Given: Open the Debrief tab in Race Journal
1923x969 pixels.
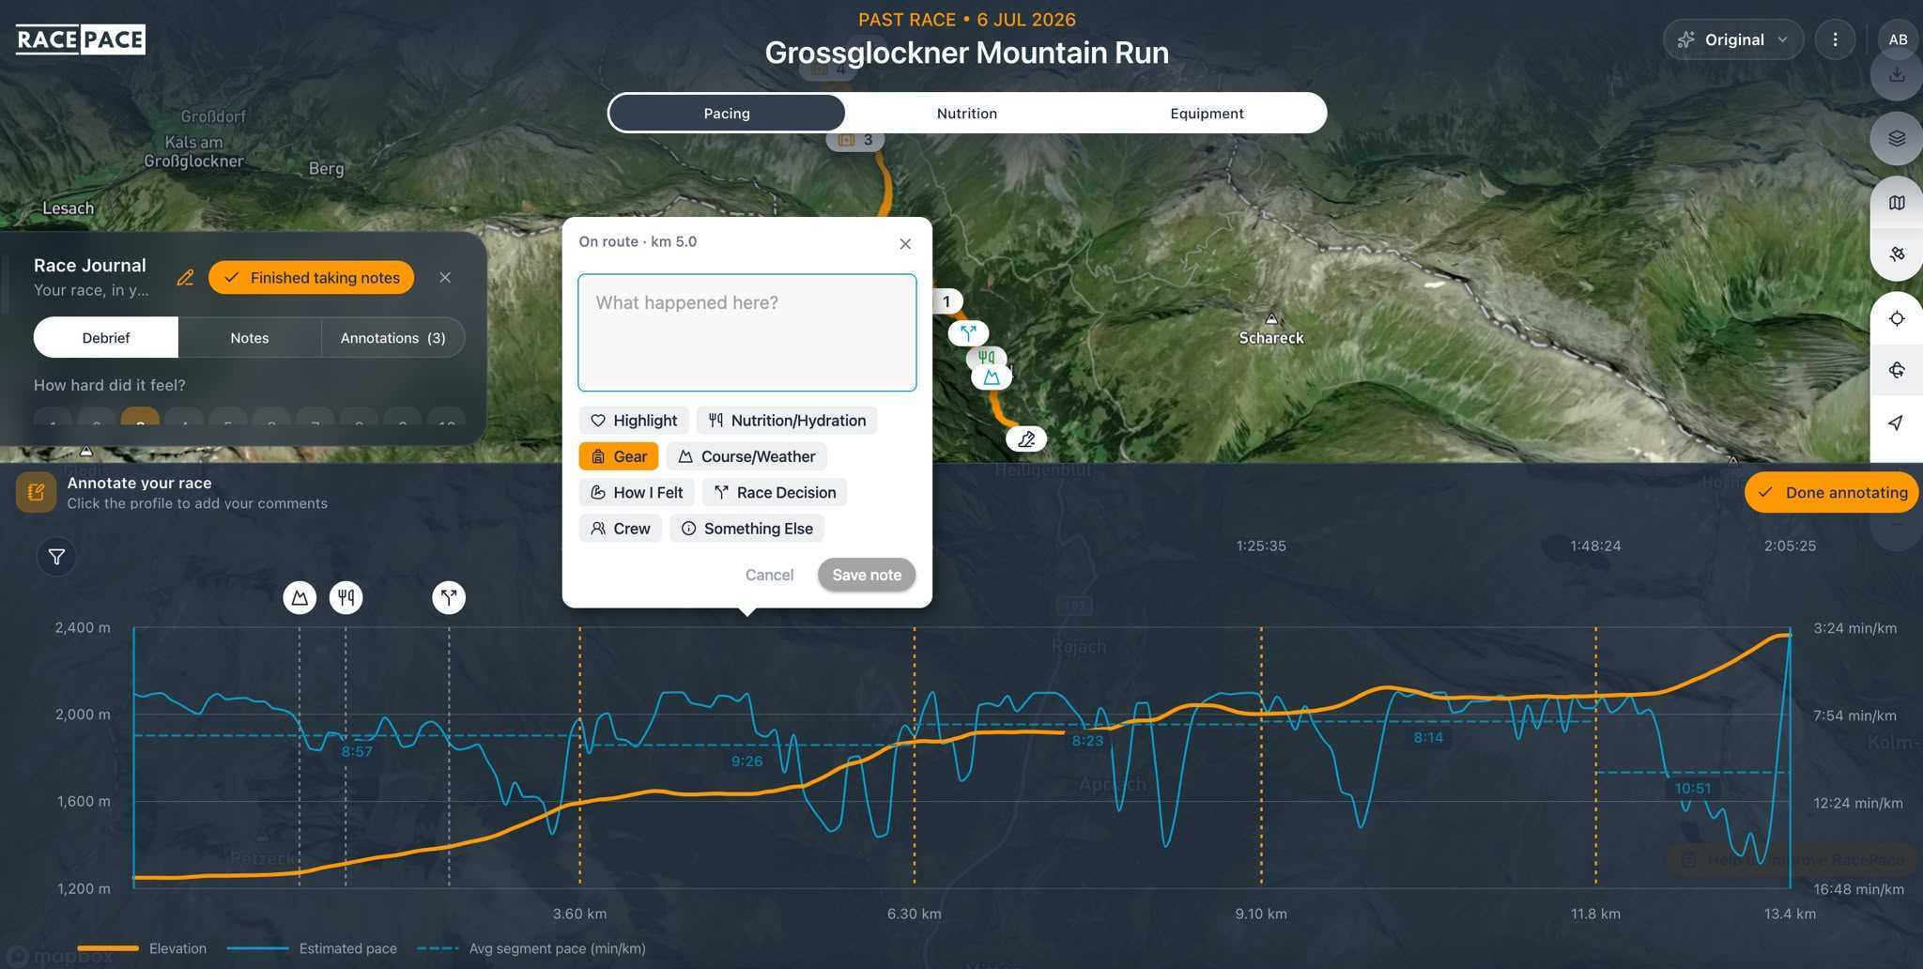Looking at the screenshot, I should 106,338.
